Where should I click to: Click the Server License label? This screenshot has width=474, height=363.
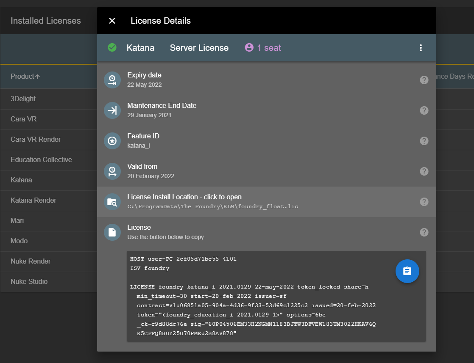[199, 48]
